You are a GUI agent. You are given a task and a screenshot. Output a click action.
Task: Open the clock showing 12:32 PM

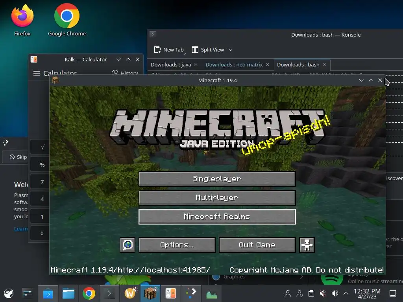pyautogui.click(x=367, y=293)
